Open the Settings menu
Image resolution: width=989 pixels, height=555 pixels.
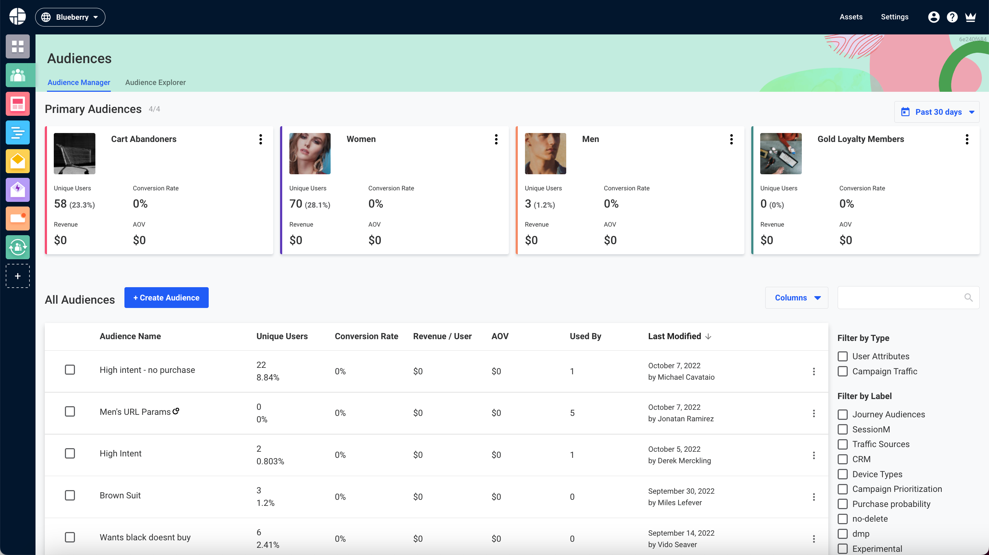[895, 17]
